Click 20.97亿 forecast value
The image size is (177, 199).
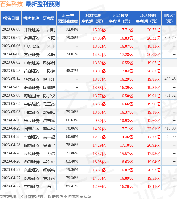(x=154, y=170)
